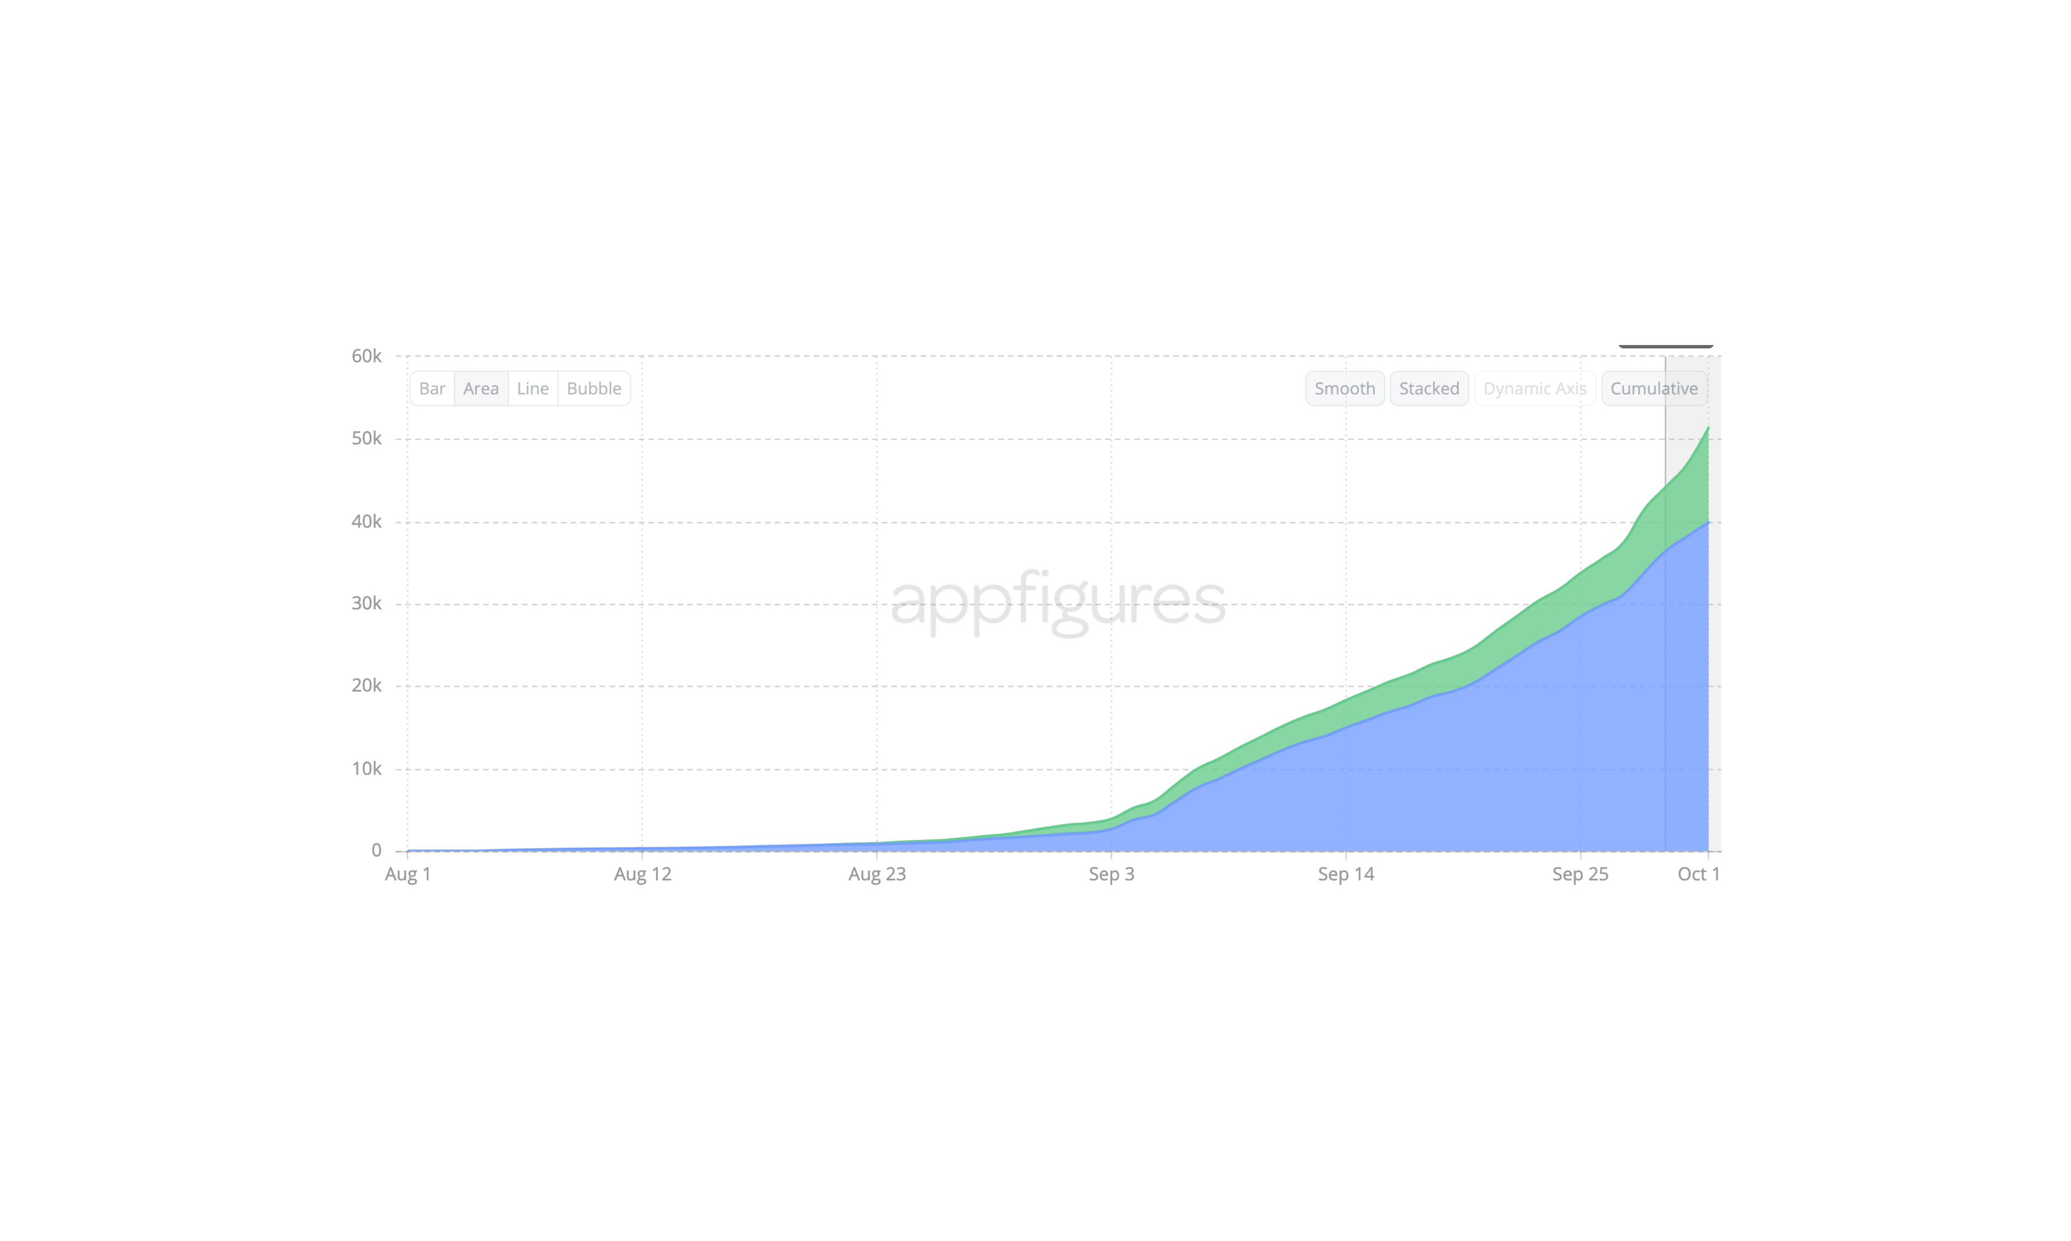2071x1241 pixels.
Task: Click the appfigures watermark
Action: coord(1058,600)
